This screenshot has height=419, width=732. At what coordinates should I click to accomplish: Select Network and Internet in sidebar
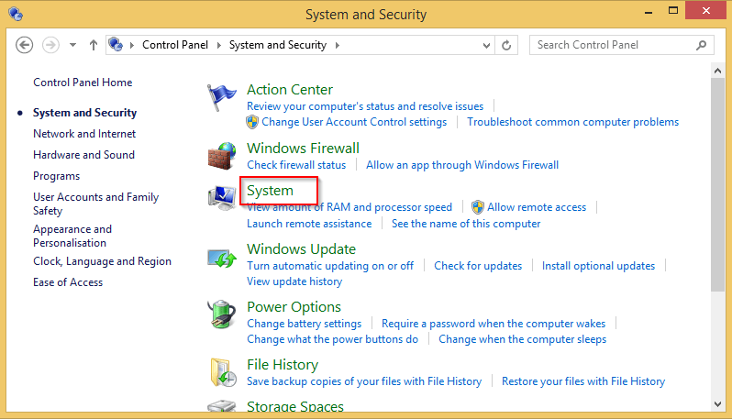coord(84,134)
